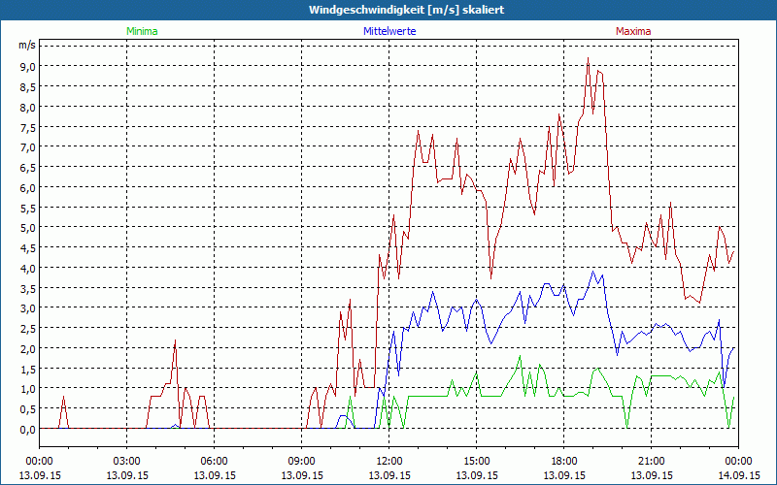Click the 4,5 y-axis value

click(28, 248)
